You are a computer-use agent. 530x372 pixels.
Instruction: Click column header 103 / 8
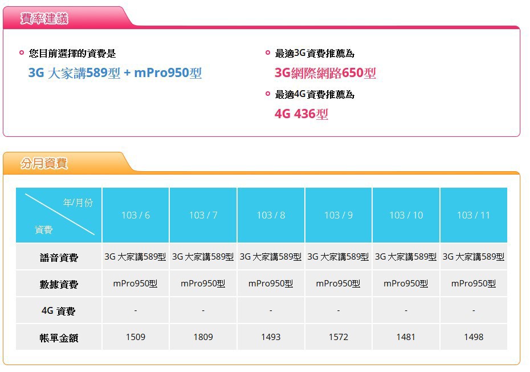click(271, 215)
